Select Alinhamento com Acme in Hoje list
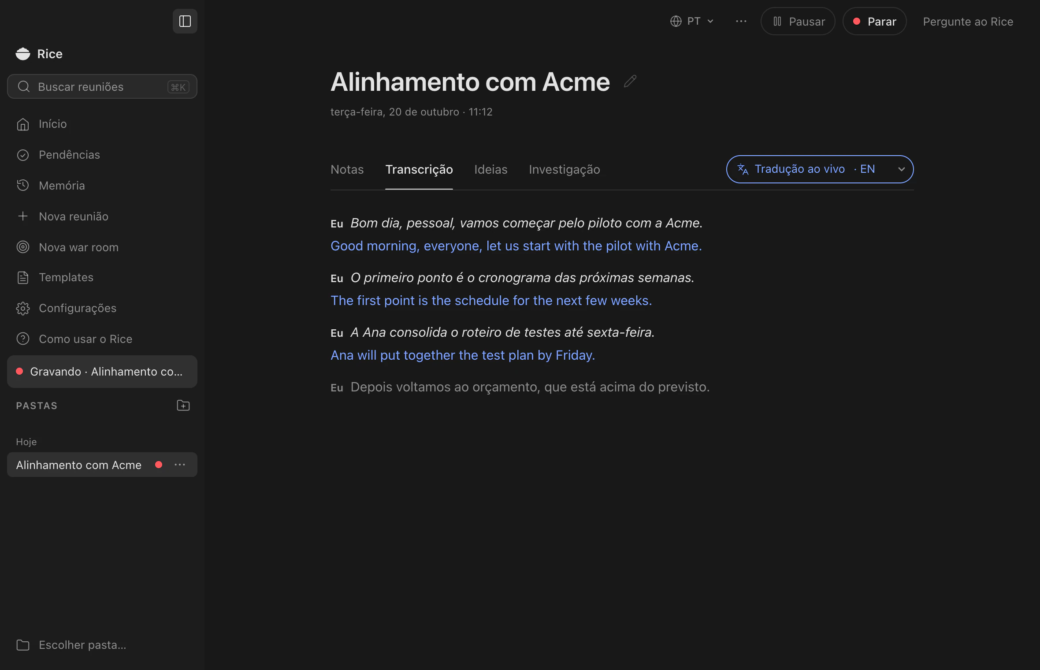1040x670 pixels. click(x=102, y=465)
